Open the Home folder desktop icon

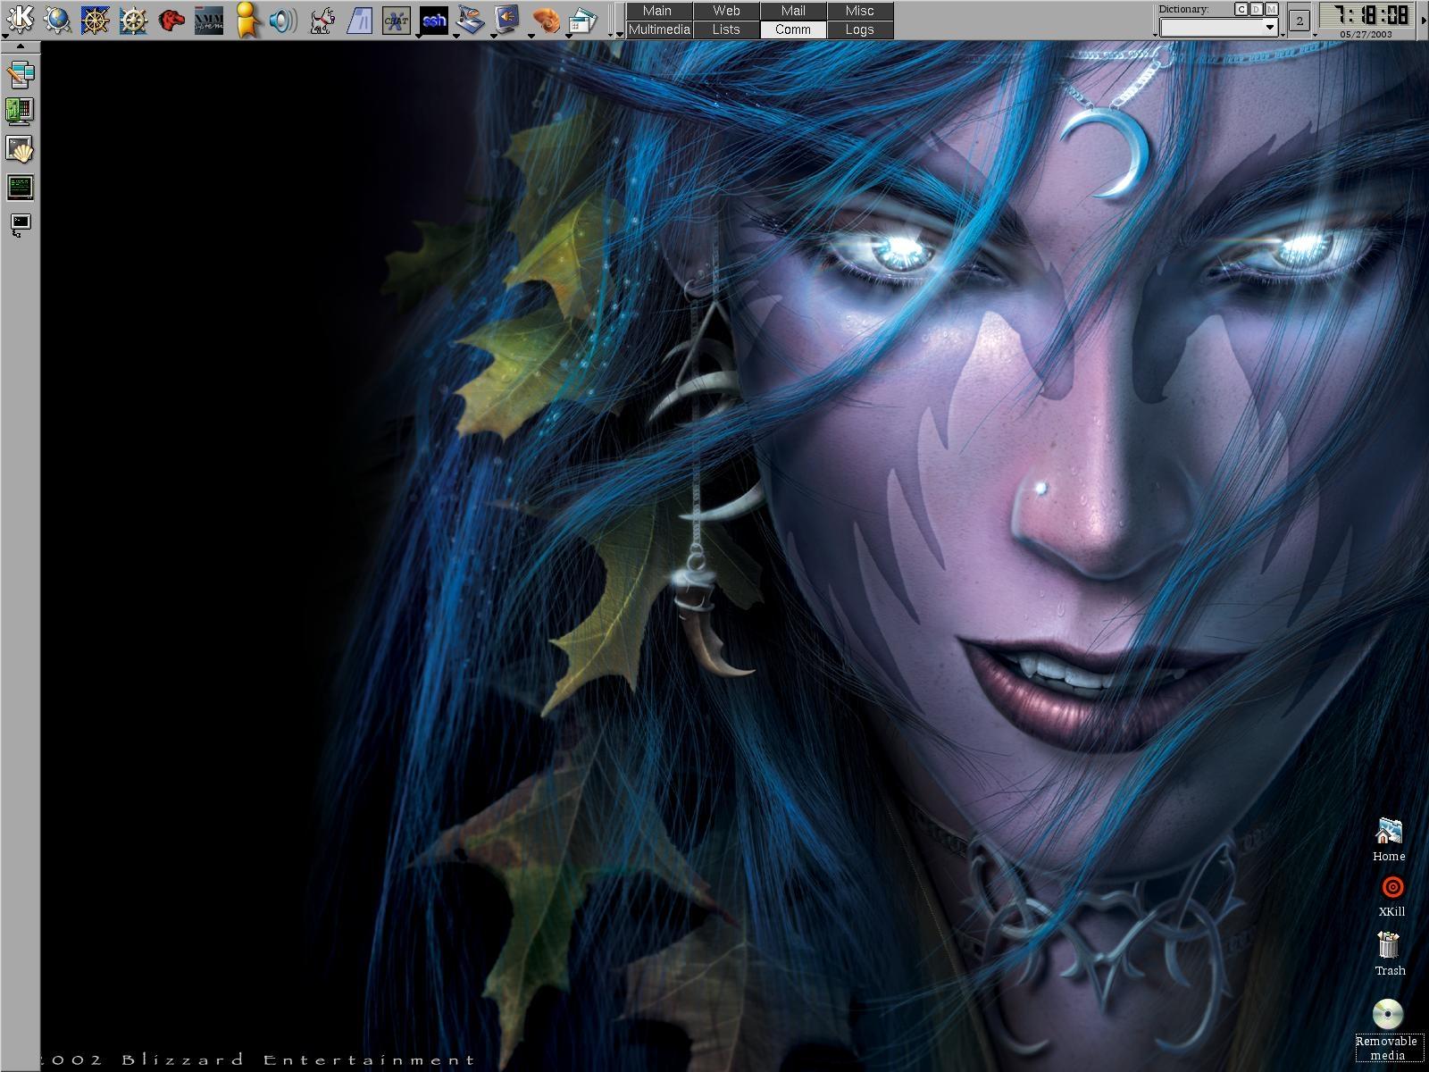[1389, 838]
